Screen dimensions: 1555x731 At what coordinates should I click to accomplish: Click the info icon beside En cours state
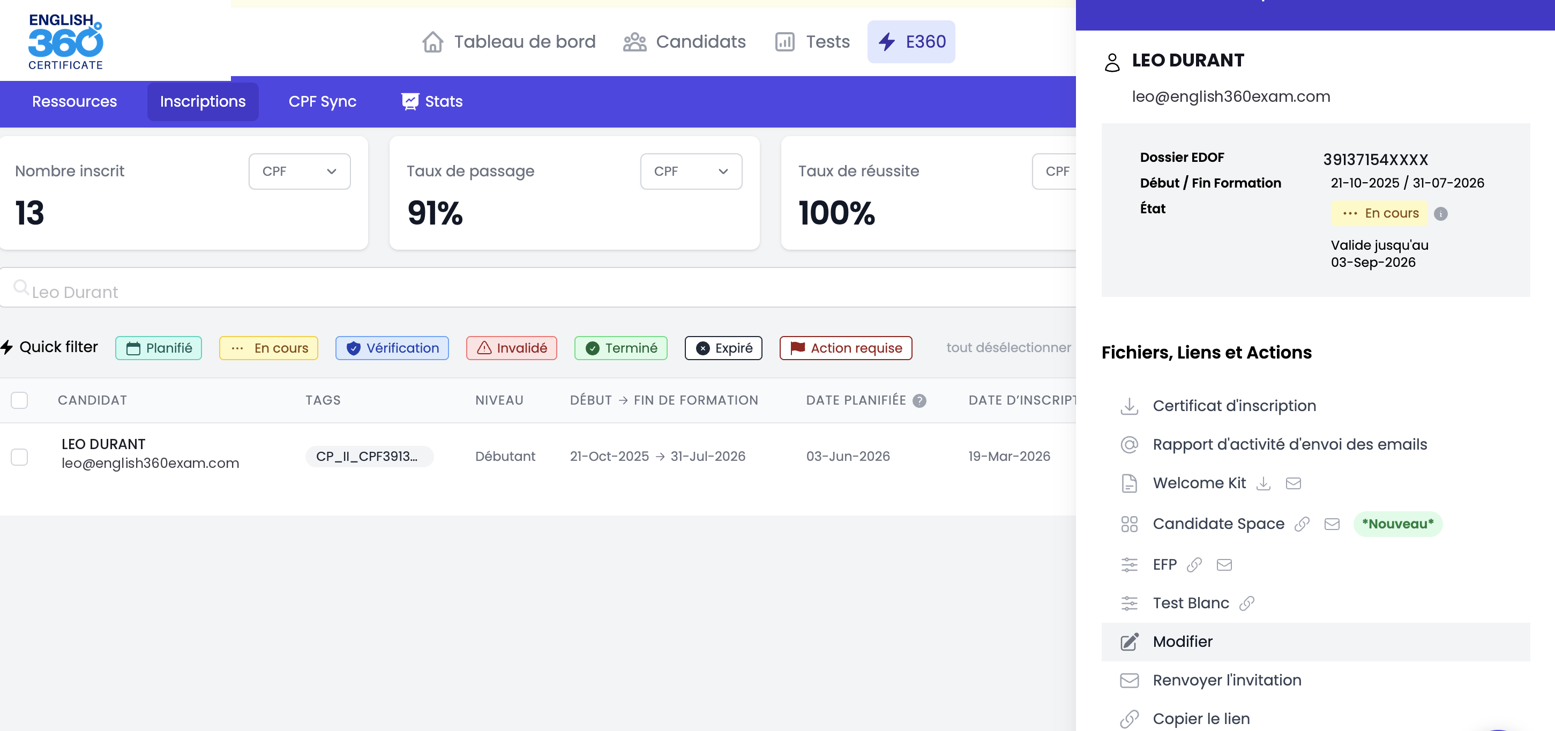tap(1440, 214)
